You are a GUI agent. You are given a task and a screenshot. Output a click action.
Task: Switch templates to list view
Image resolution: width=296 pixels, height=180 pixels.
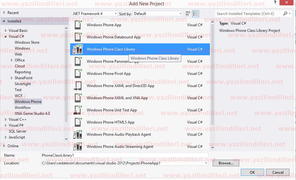click(x=195, y=14)
